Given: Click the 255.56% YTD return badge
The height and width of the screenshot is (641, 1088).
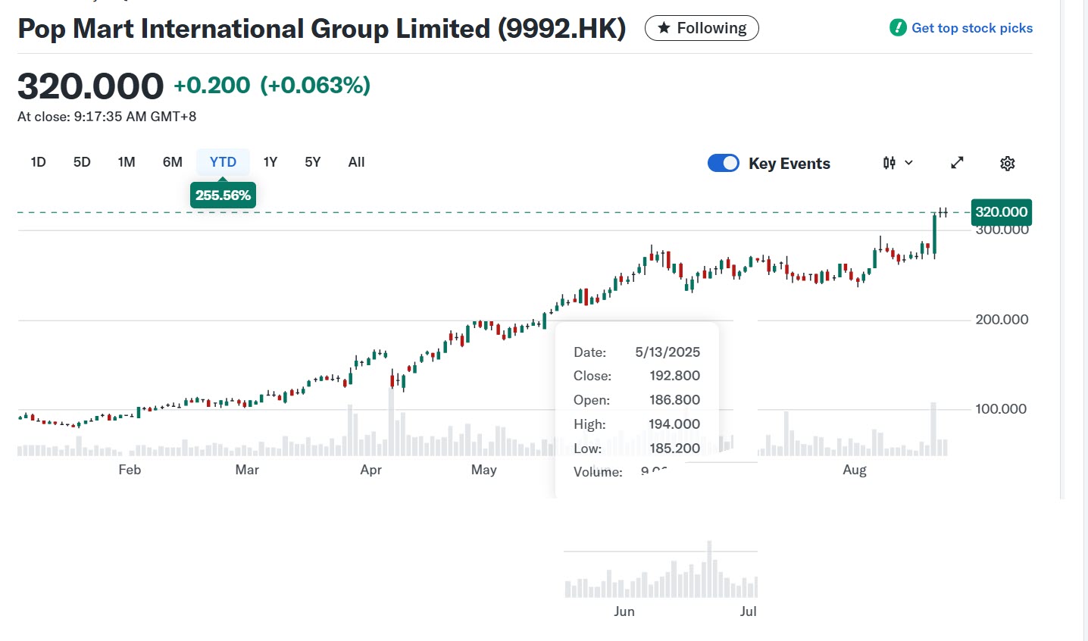Looking at the screenshot, I should click(223, 195).
